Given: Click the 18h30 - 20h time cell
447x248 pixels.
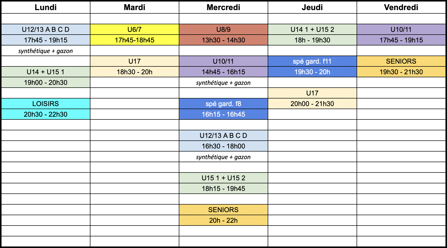Looking at the screenshot, I should 135,72.
